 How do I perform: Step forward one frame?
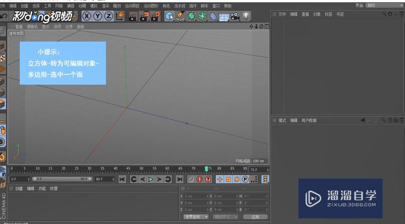(159, 179)
